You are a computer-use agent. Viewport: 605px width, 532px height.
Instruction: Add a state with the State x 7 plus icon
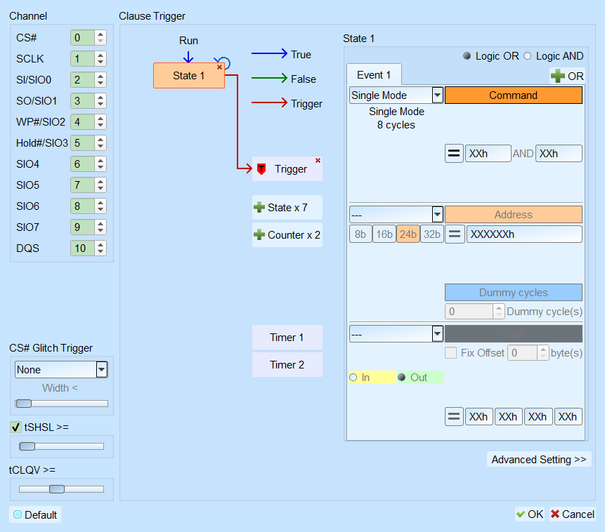[259, 208]
